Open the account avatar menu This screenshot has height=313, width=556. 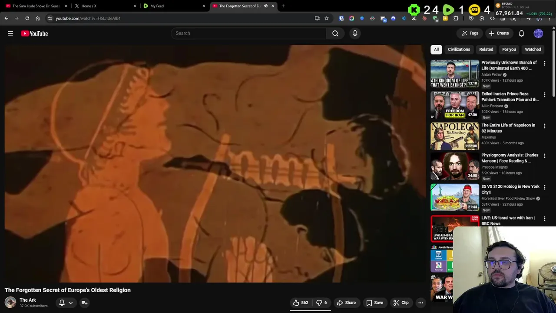tap(538, 33)
